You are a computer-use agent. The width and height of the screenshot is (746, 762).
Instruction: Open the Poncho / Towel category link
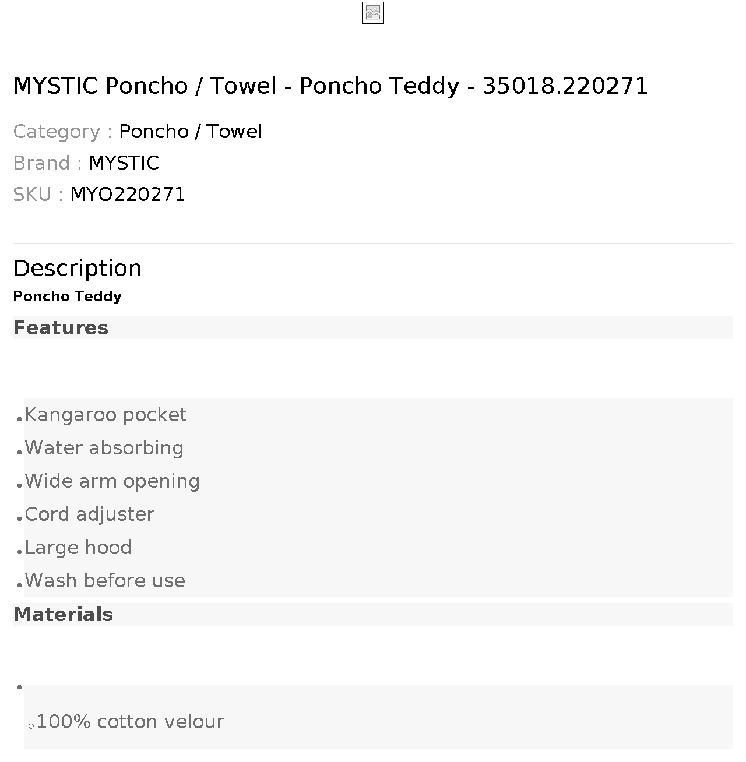[191, 132]
